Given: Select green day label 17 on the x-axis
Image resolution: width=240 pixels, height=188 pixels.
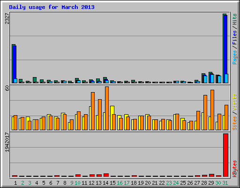Looking at the screenshot, I should tap(127, 183).
